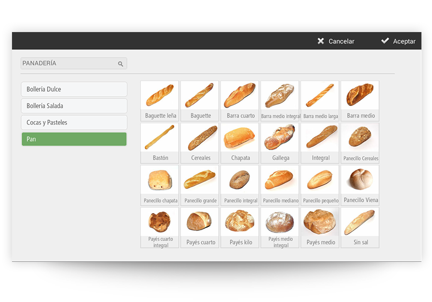Select the Baguette leña product

click(x=160, y=101)
